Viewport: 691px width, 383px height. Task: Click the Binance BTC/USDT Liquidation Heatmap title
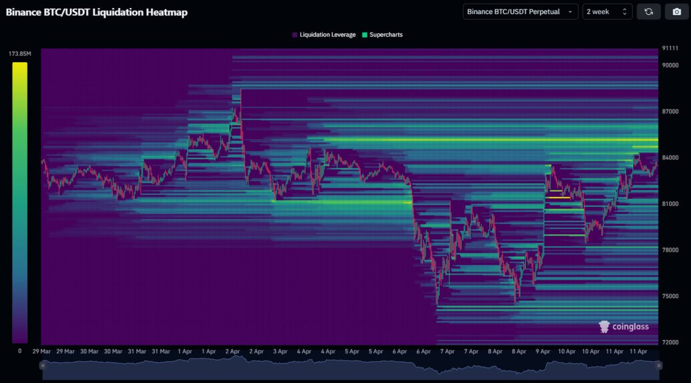[97, 12]
